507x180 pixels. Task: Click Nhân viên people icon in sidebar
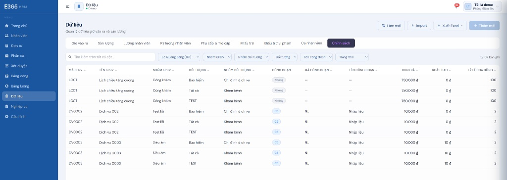7,36
